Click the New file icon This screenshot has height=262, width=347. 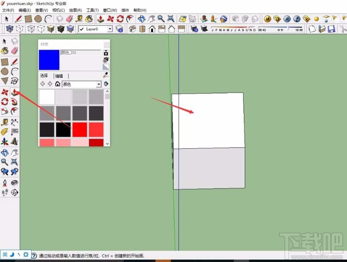point(312,29)
